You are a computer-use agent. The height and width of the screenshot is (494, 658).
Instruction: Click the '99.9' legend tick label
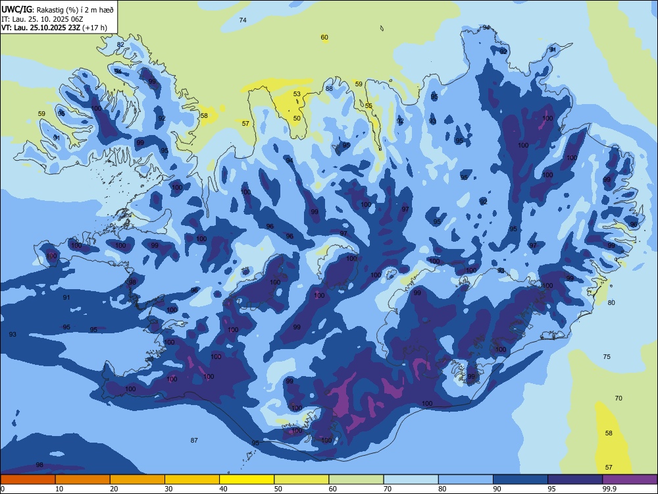pyautogui.click(x=609, y=489)
